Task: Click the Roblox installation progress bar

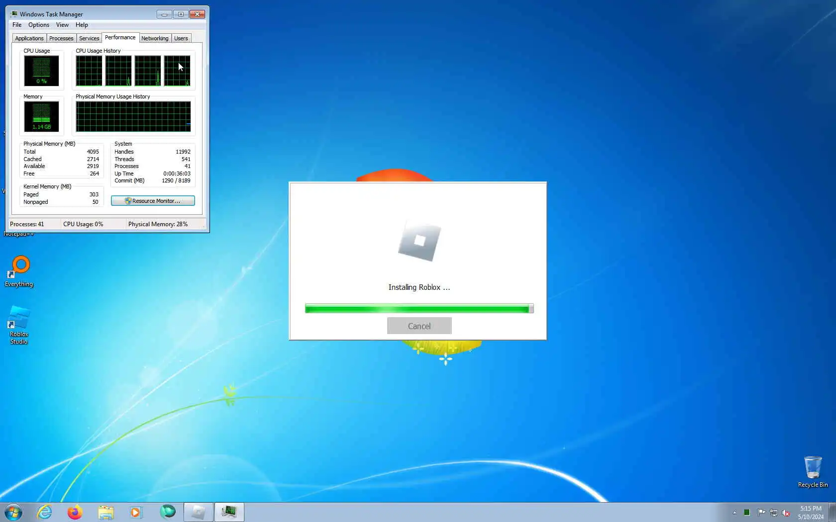Action: [419, 309]
